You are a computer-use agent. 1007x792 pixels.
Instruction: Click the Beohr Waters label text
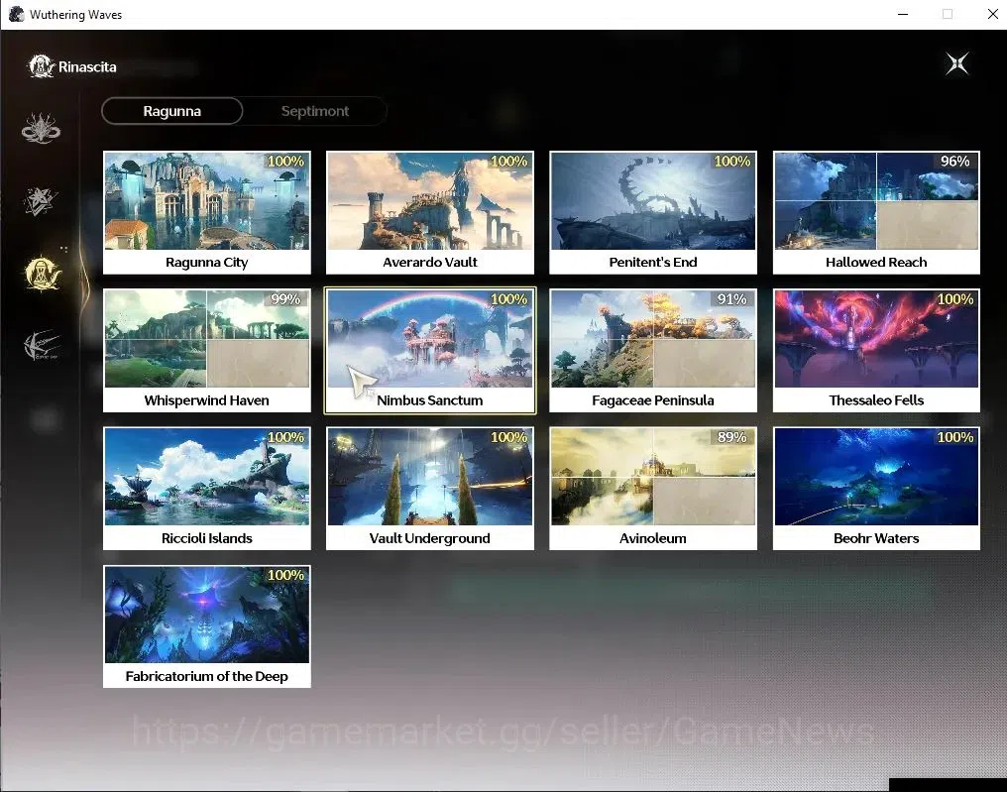[876, 538]
